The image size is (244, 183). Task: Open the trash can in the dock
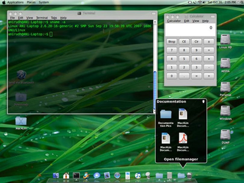point(189,175)
